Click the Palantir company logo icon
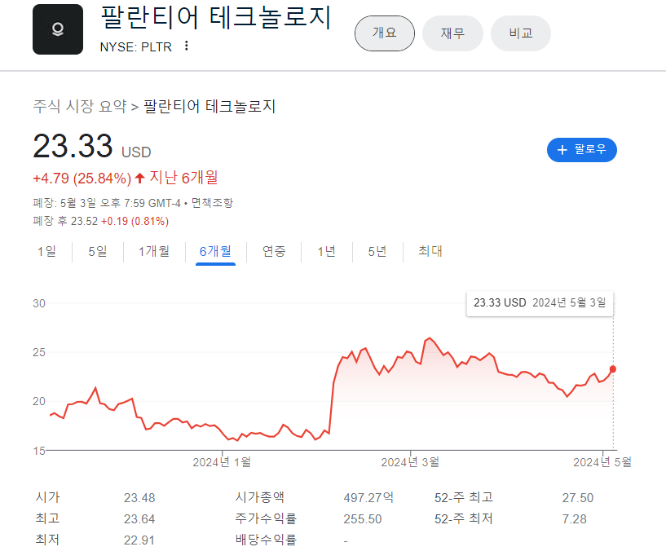The image size is (666, 560). click(58, 29)
